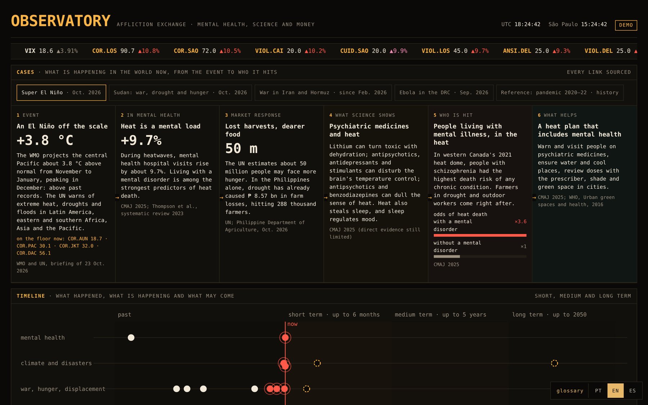Click the mental health past event dot
Viewport: 648px width, 405px height.
click(x=131, y=338)
